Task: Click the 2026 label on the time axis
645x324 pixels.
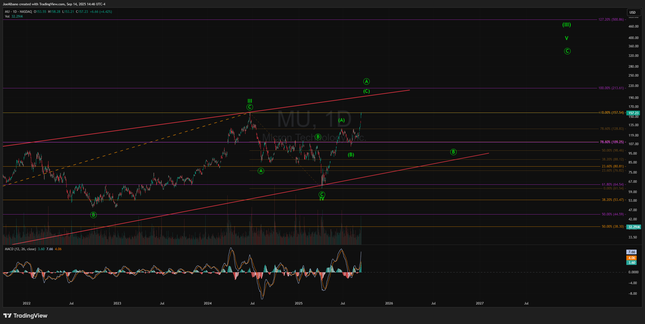Action: [389, 303]
